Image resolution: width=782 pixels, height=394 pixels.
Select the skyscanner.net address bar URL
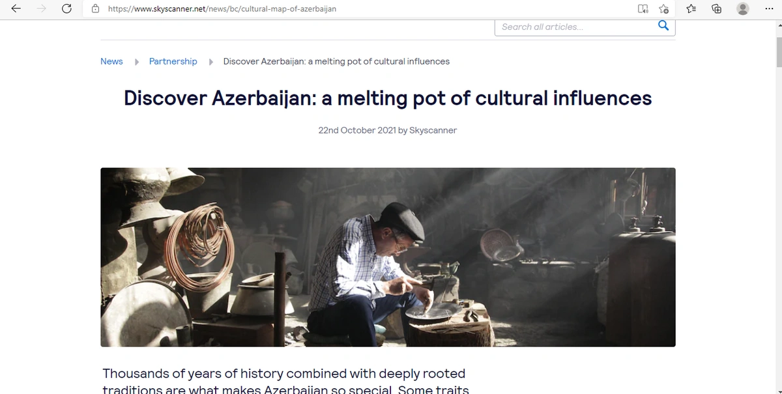point(222,9)
